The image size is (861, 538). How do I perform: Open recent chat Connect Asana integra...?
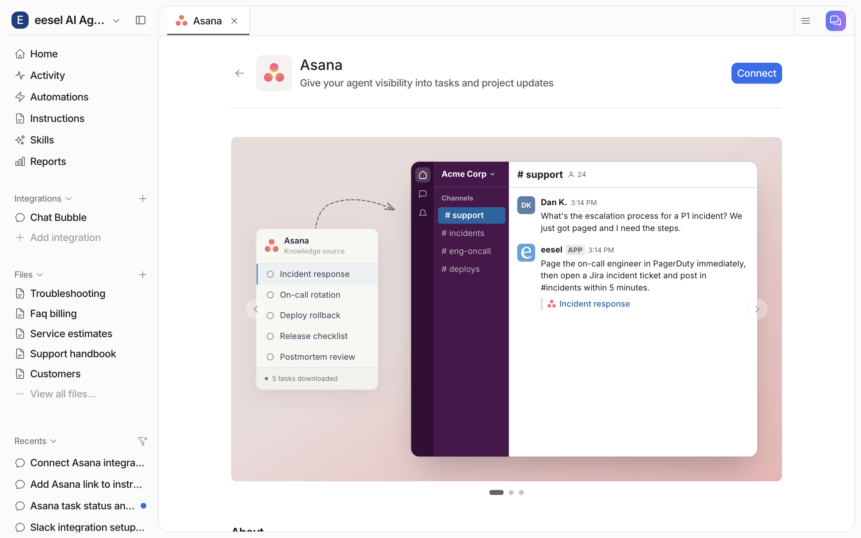point(80,463)
